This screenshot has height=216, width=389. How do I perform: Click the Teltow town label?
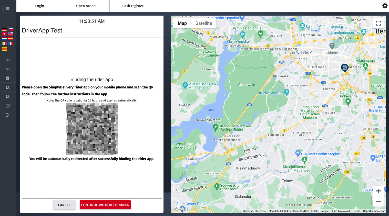[287, 181]
